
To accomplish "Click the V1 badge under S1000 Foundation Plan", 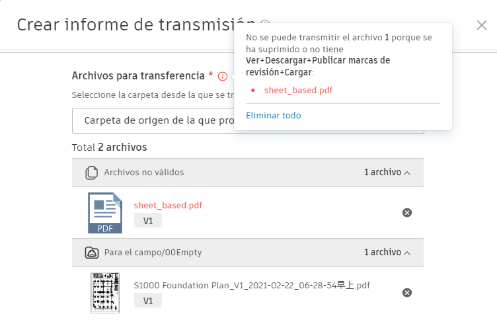I will [x=148, y=301].
